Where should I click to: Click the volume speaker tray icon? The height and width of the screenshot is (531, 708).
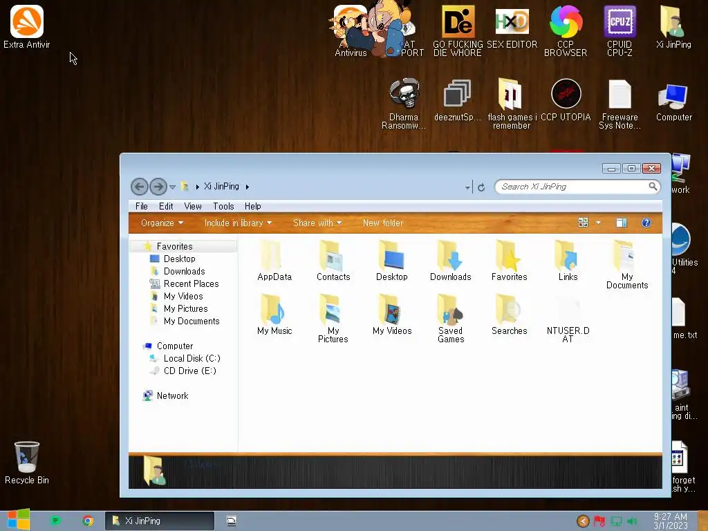point(632,521)
